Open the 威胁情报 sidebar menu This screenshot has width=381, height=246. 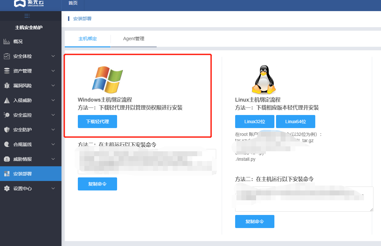coord(31,159)
